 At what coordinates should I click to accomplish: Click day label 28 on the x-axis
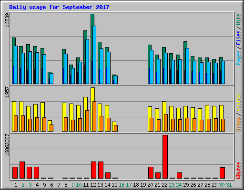(207, 185)
